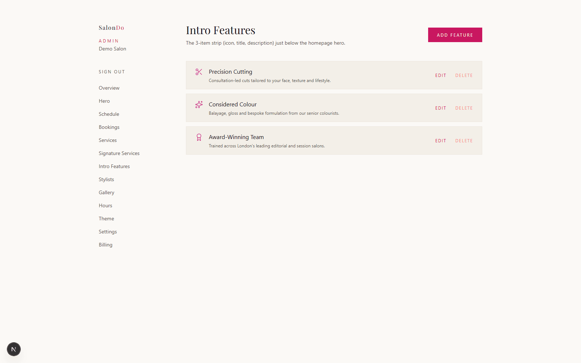Click the 'Consultation-led cuts tailored' description
This screenshot has width=581, height=363.
click(270, 81)
